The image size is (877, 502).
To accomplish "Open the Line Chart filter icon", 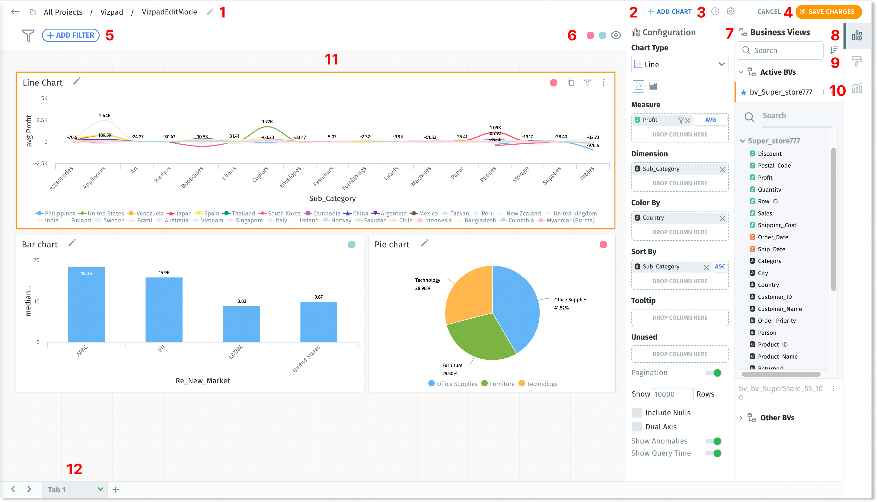I will 587,82.
